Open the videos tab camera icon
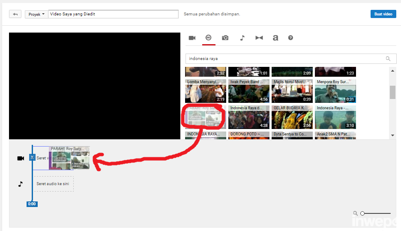Viewport: 401px width, 231px height. click(192, 38)
